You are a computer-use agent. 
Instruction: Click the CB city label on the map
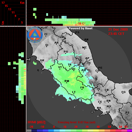coord(107,90)
